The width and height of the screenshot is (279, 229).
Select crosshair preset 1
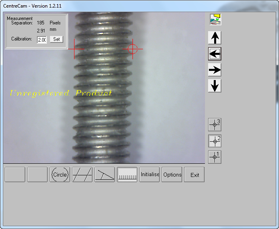pyautogui.click(x=215, y=157)
